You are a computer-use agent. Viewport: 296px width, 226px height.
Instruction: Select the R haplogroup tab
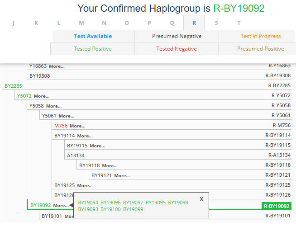tap(194, 23)
